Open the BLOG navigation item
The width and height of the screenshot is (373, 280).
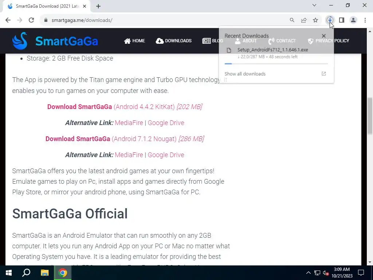point(213,41)
